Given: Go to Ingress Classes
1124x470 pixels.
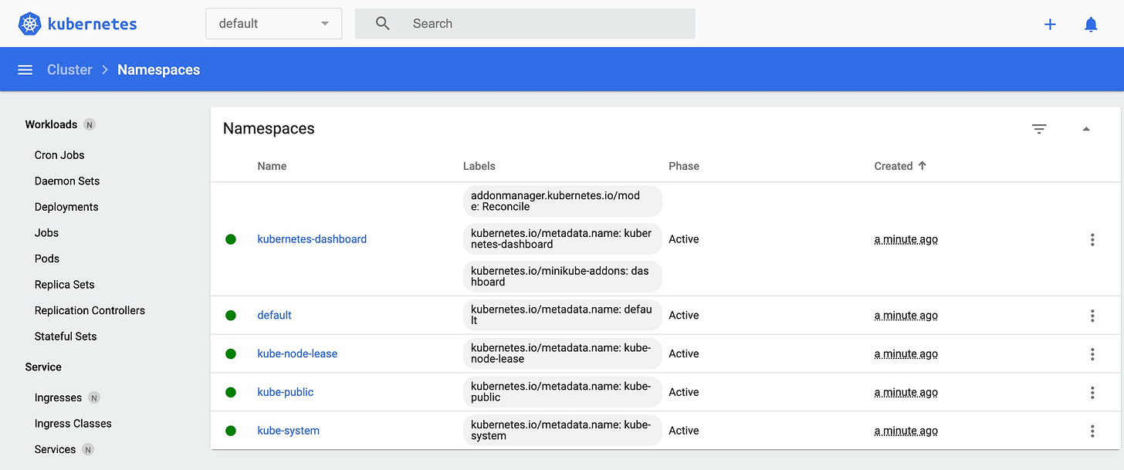Looking at the screenshot, I should coord(73,423).
